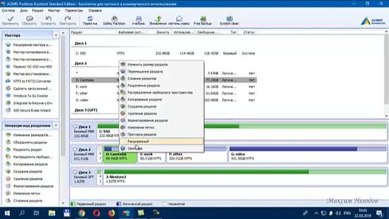This screenshot has width=389, height=219.
Task: Select the G: video partition block on Disk 2
Action: click(308, 154)
